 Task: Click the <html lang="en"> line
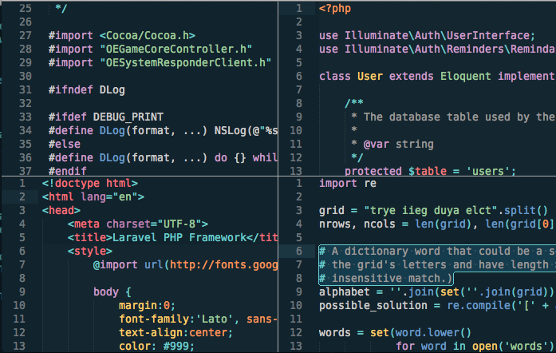tap(93, 196)
